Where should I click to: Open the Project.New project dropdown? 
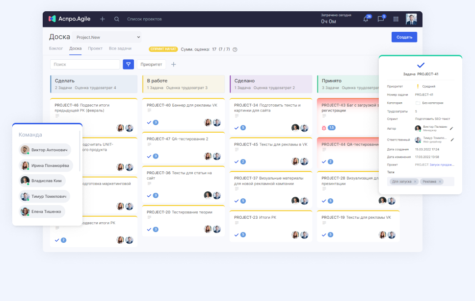point(106,37)
